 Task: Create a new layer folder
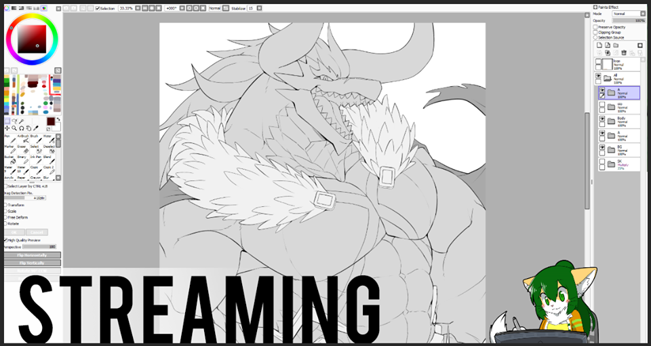pos(616,45)
